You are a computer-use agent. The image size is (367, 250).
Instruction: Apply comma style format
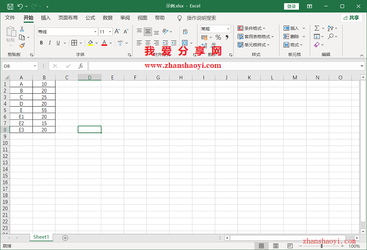pyautogui.click(x=227, y=37)
